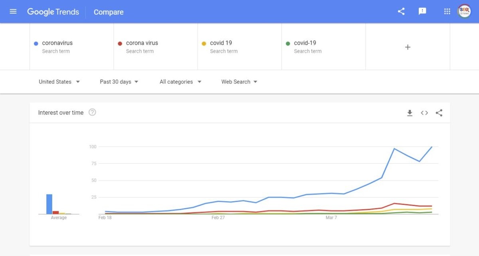The height and width of the screenshot is (256, 479).
Task: Click the Feb 18 axis label
Action: 105,218
